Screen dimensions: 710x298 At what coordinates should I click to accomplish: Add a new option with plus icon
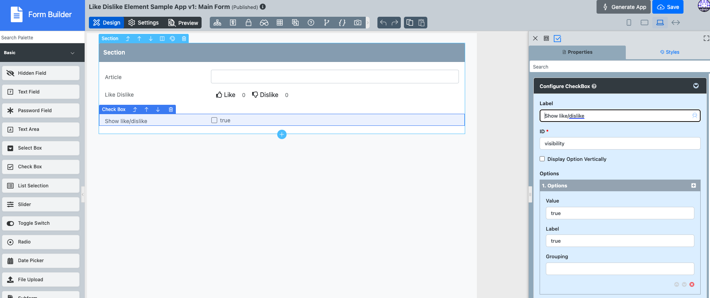click(694, 185)
